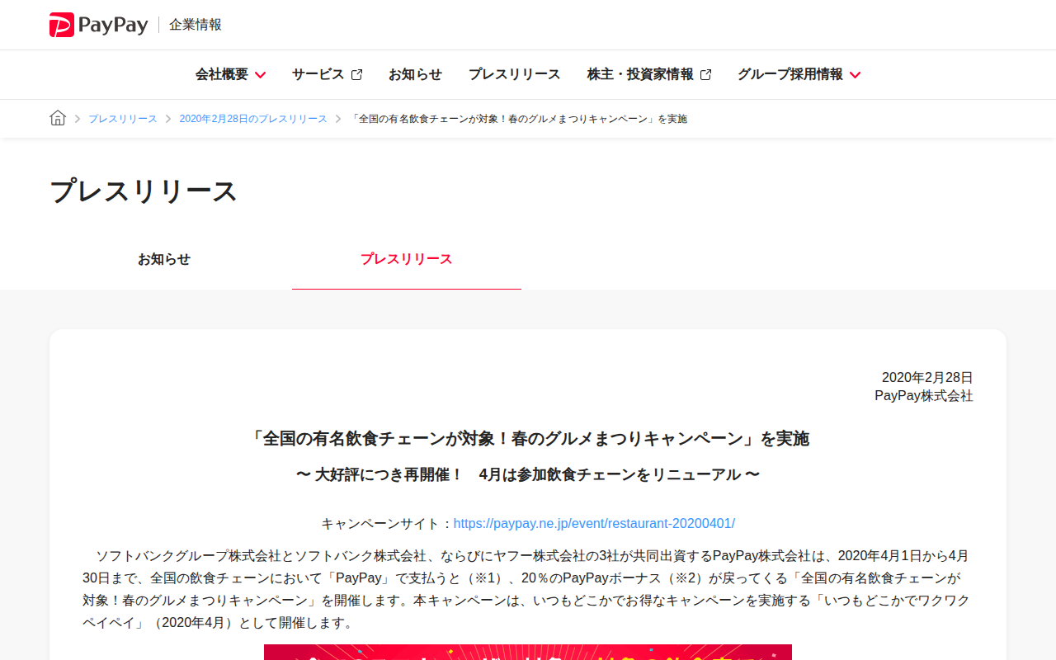Open 2020年2月28日のプレスリリース breadcrumb
This screenshot has height=660, width=1056.
[x=253, y=119]
